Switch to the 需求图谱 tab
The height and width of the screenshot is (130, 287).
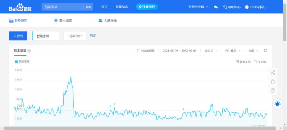coord(63,20)
